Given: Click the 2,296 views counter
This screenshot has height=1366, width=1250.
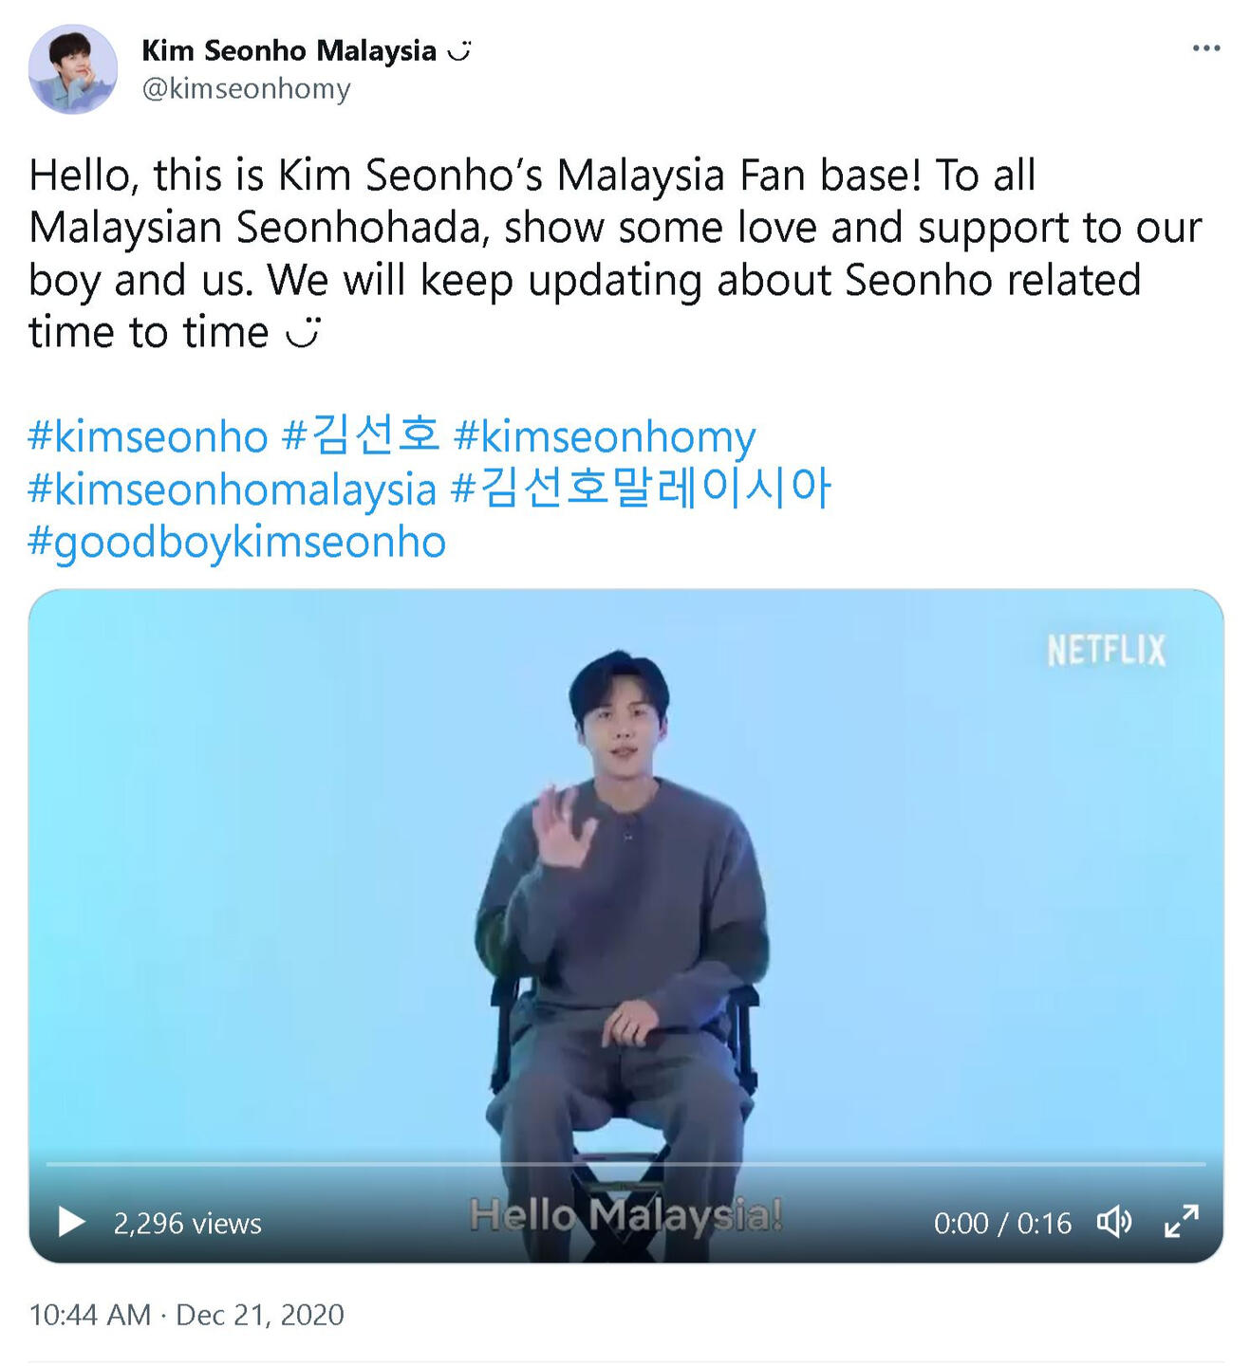Looking at the screenshot, I should [x=188, y=1223].
